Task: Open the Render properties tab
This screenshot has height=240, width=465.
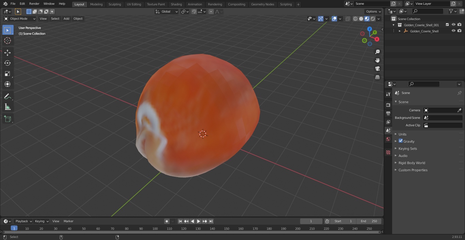Action: coord(388,105)
